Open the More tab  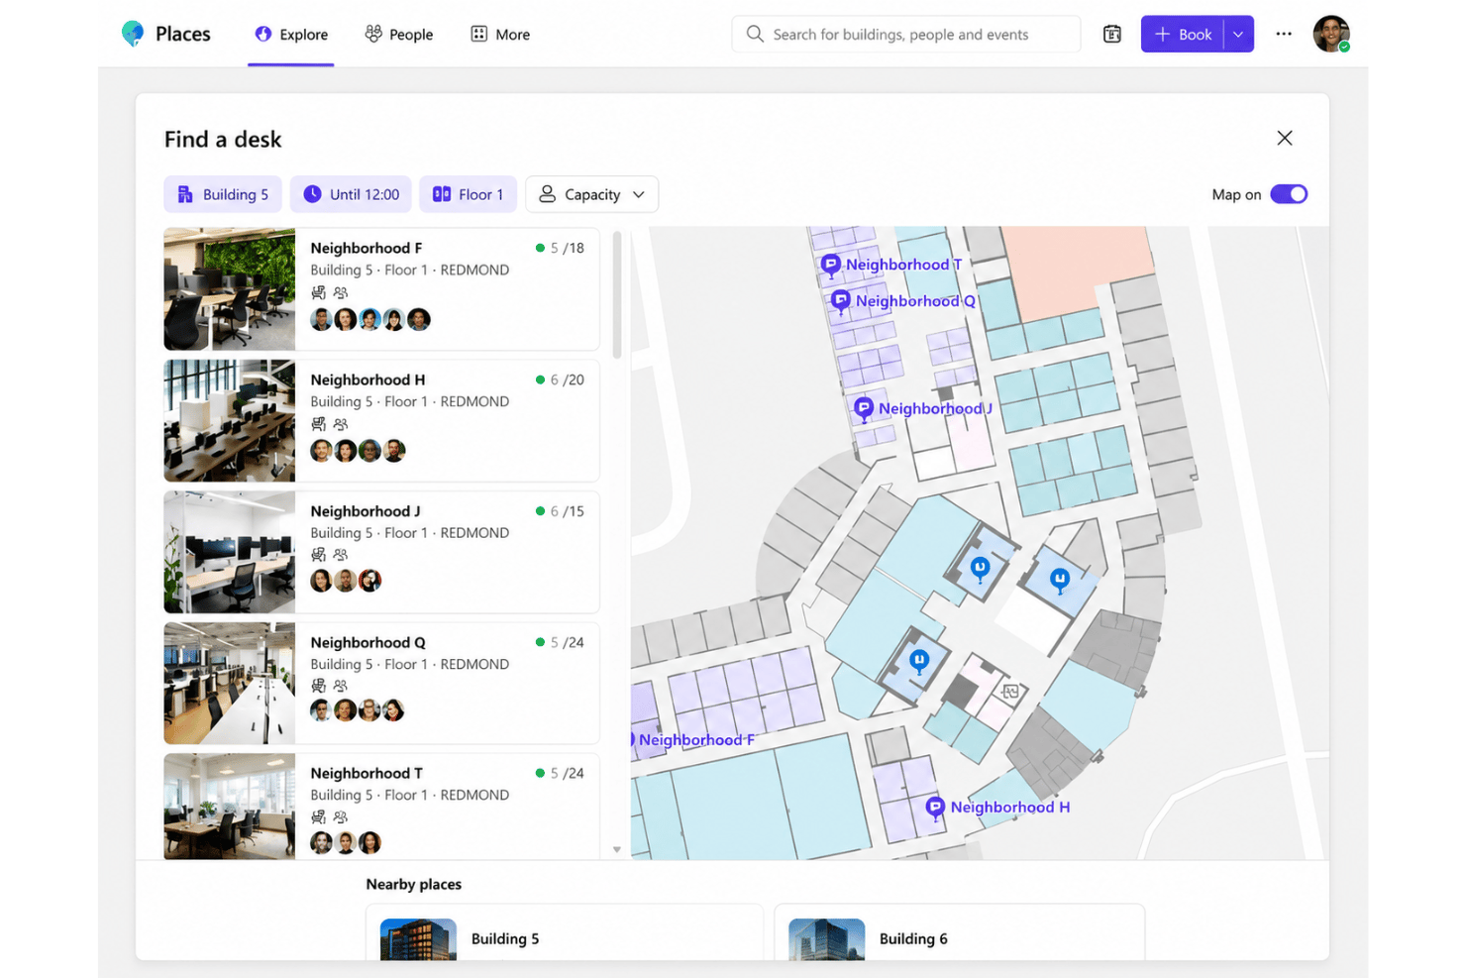(x=500, y=35)
